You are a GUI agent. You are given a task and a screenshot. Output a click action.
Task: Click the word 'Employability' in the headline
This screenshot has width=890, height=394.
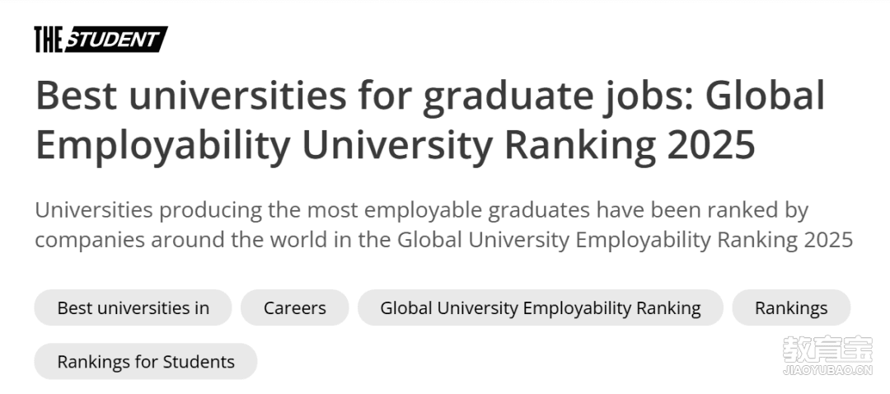tap(163, 145)
